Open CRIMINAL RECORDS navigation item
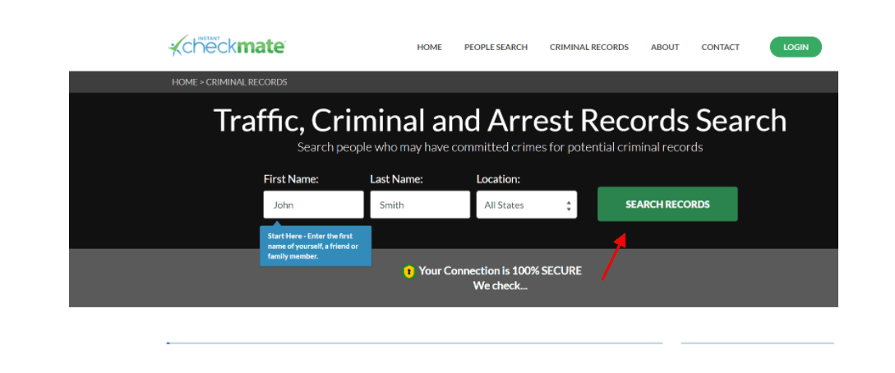Viewport: 895px width, 373px height. click(x=589, y=48)
